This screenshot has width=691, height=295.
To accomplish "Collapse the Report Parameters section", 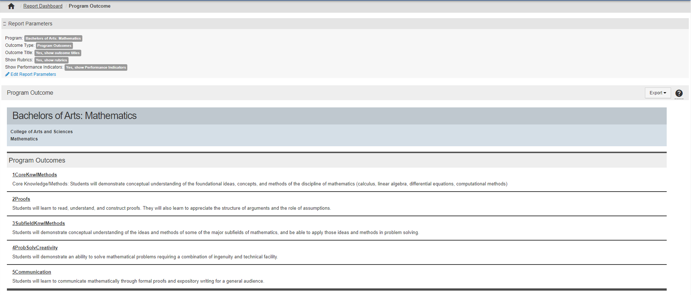I will [x=5, y=24].
